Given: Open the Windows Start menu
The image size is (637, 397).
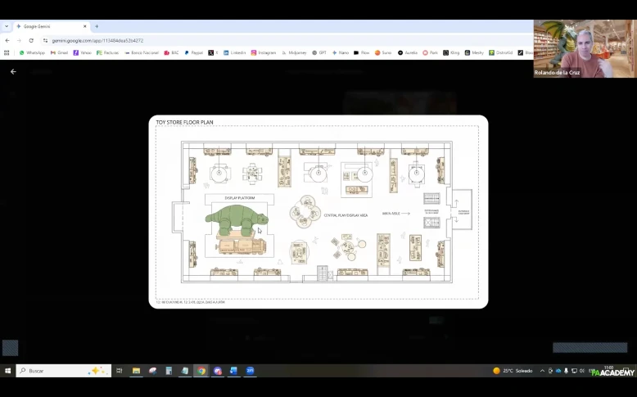Looking at the screenshot, I should pyautogui.click(x=7, y=371).
